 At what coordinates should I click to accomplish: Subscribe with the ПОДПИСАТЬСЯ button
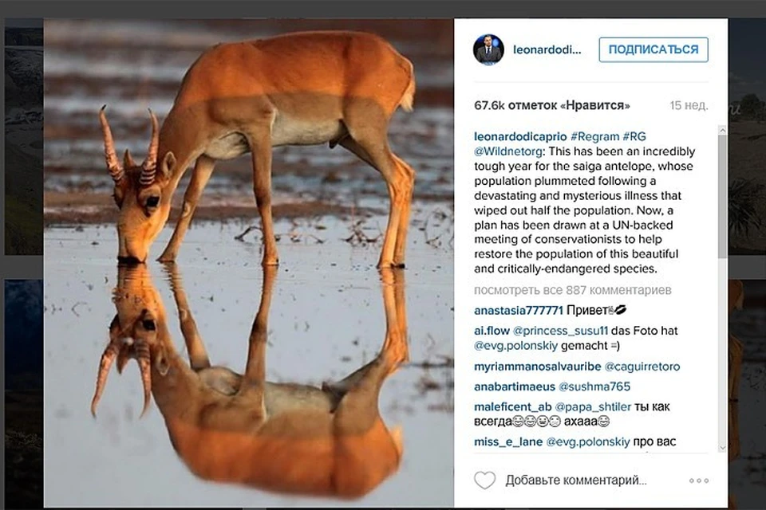(x=653, y=49)
